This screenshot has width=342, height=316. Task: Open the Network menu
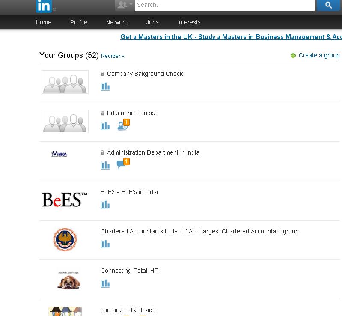pyautogui.click(x=117, y=22)
